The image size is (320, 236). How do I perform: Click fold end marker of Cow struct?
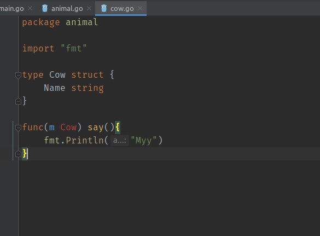[18, 101]
